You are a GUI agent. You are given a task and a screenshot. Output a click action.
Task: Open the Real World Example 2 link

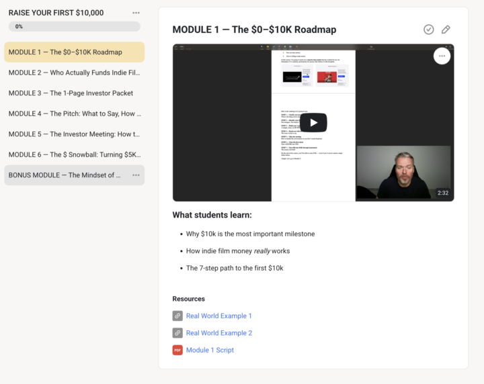click(219, 333)
